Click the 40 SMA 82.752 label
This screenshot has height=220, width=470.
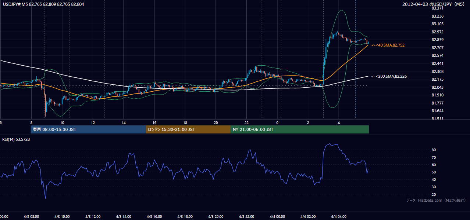[x=388, y=45]
